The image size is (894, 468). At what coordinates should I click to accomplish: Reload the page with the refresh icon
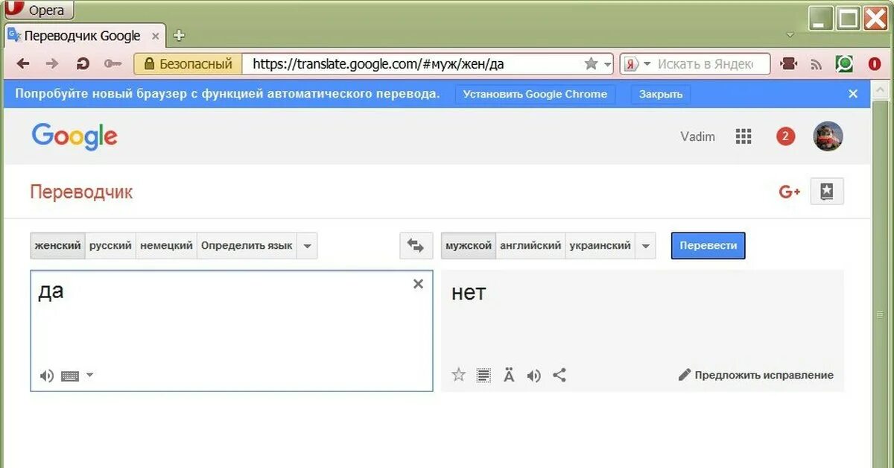click(83, 64)
